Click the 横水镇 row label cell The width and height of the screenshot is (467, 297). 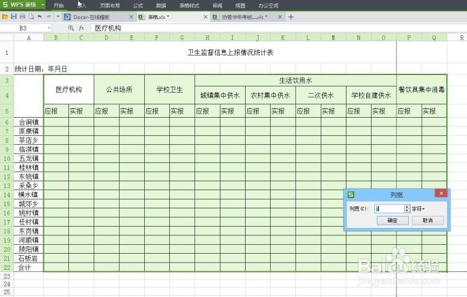point(28,195)
